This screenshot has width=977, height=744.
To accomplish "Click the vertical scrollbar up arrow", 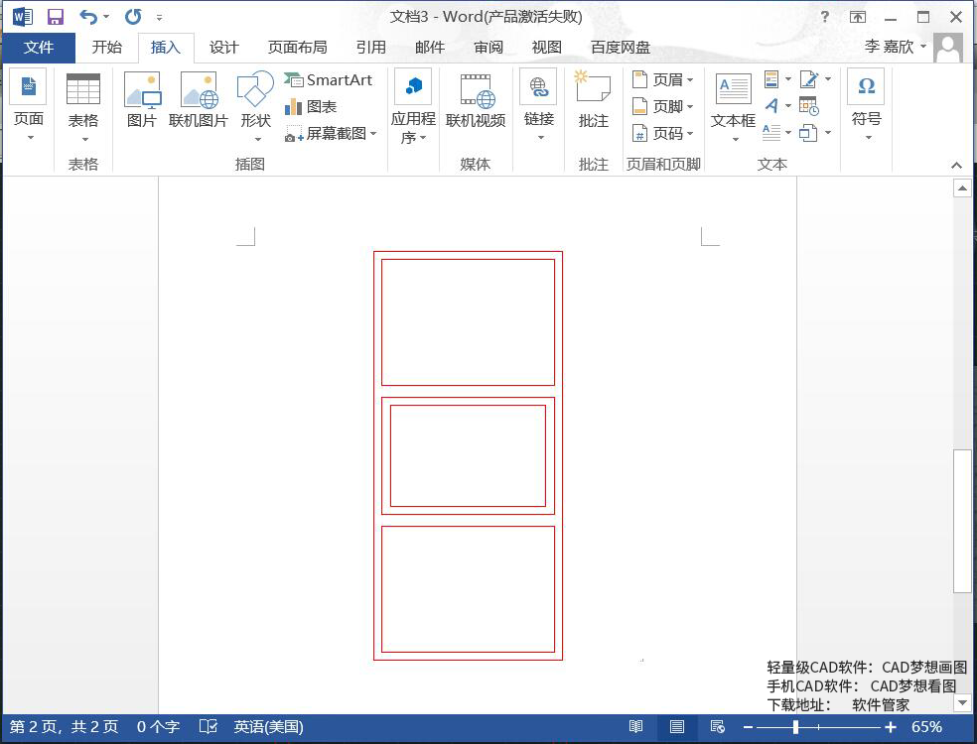I will coord(963,188).
